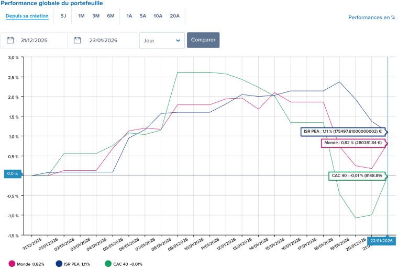
Task: Click the Performances en % link
Action: coord(371,17)
